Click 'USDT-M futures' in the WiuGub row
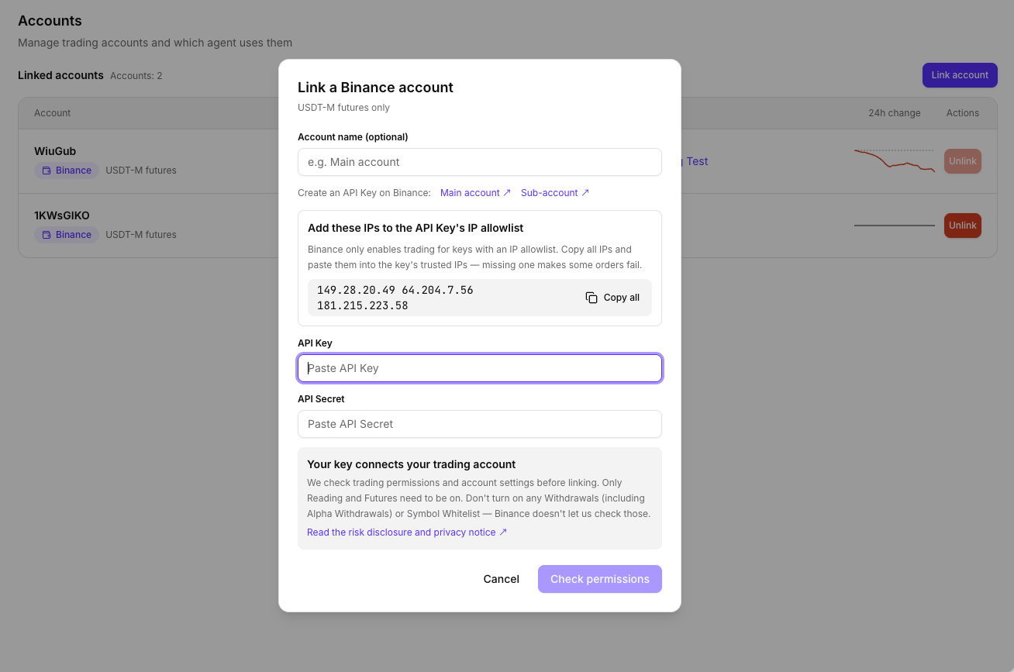 click(141, 171)
